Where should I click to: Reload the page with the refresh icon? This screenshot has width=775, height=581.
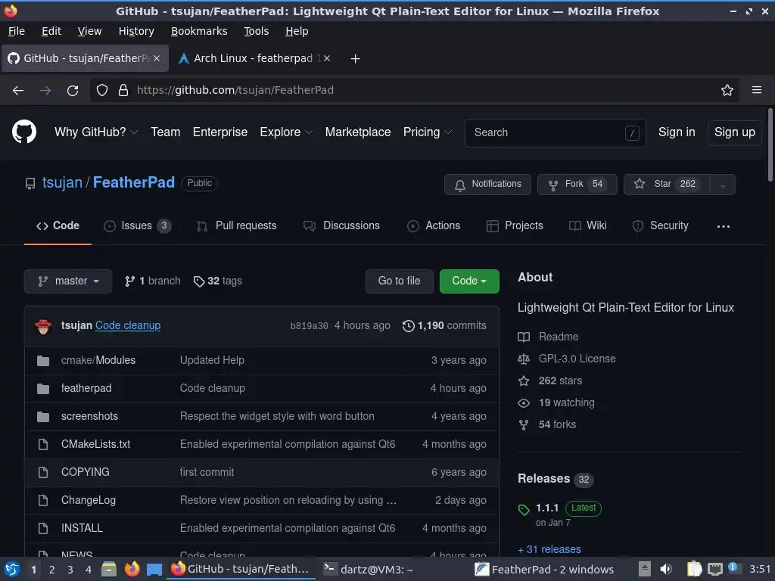[73, 91]
